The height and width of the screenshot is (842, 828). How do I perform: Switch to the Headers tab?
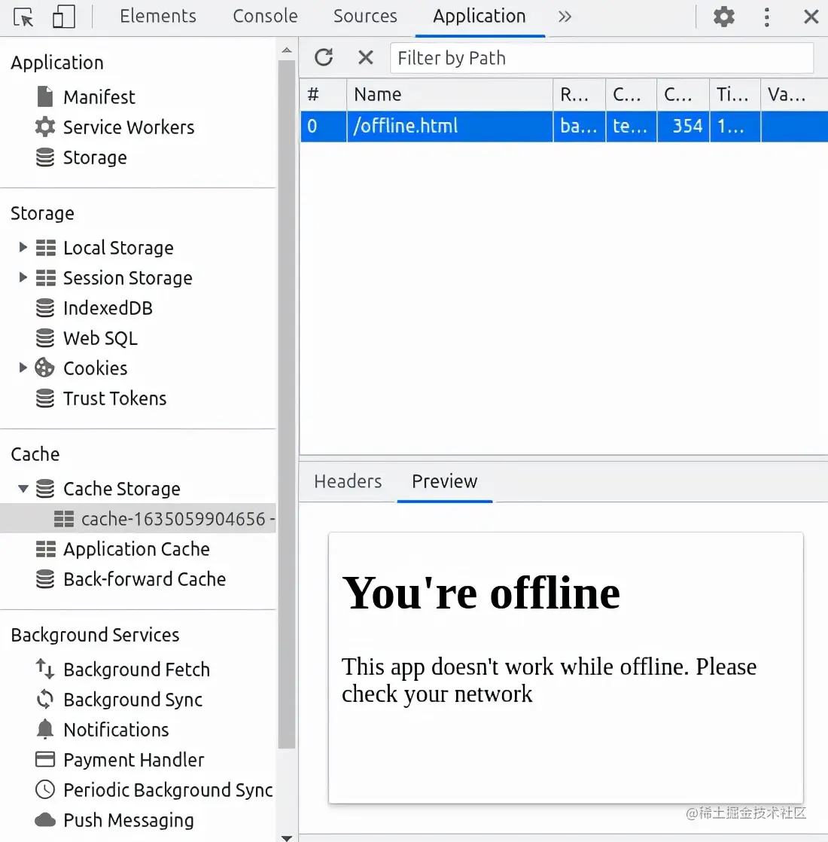coord(348,480)
